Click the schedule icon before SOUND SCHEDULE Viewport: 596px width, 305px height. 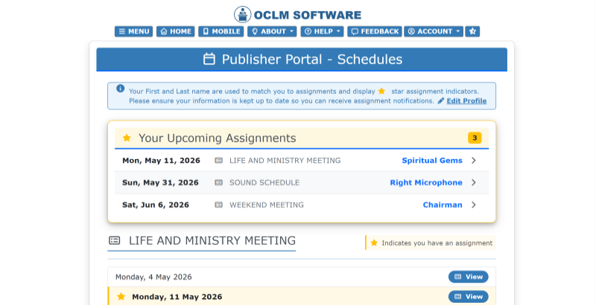click(x=218, y=182)
